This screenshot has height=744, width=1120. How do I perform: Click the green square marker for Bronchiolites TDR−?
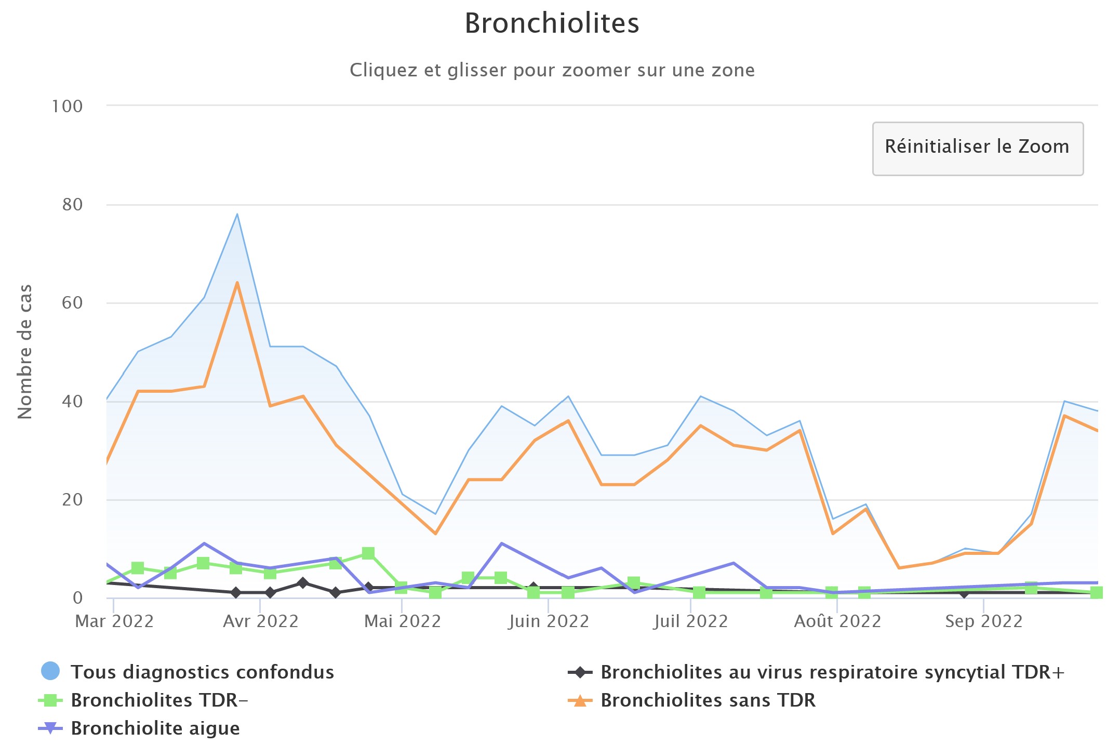50,700
